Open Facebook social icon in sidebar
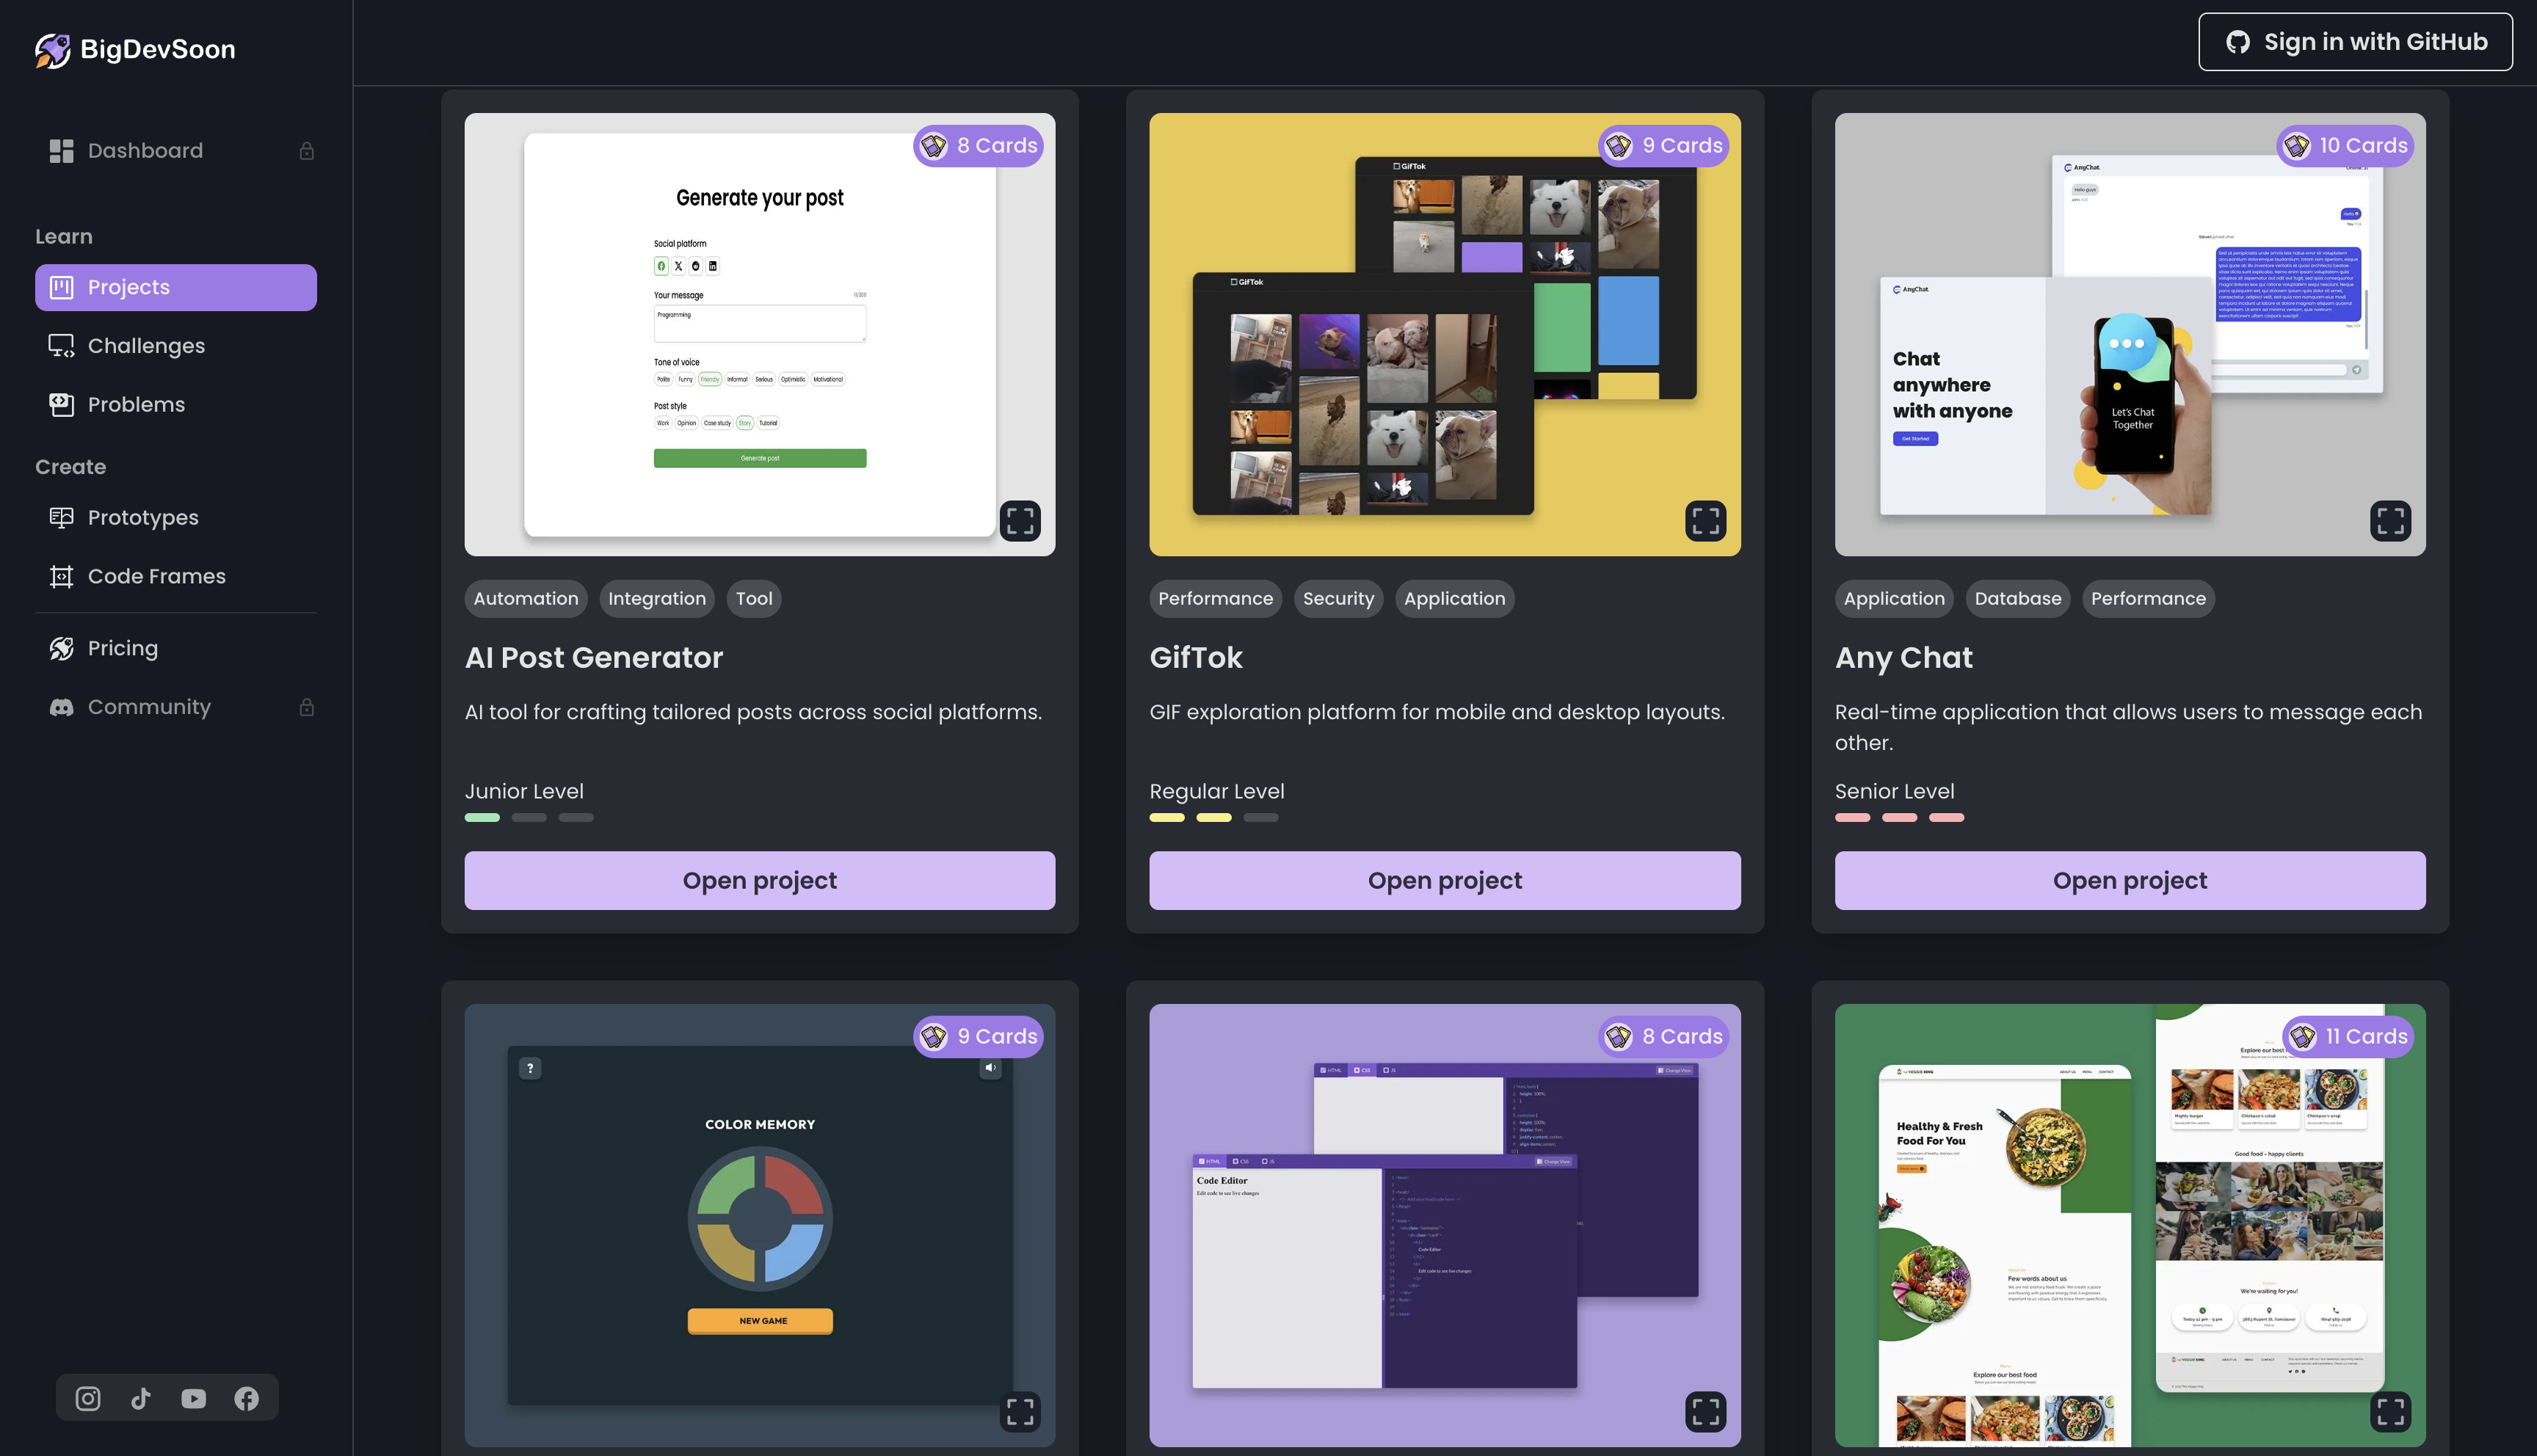2537x1456 pixels. coord(246,1398)
